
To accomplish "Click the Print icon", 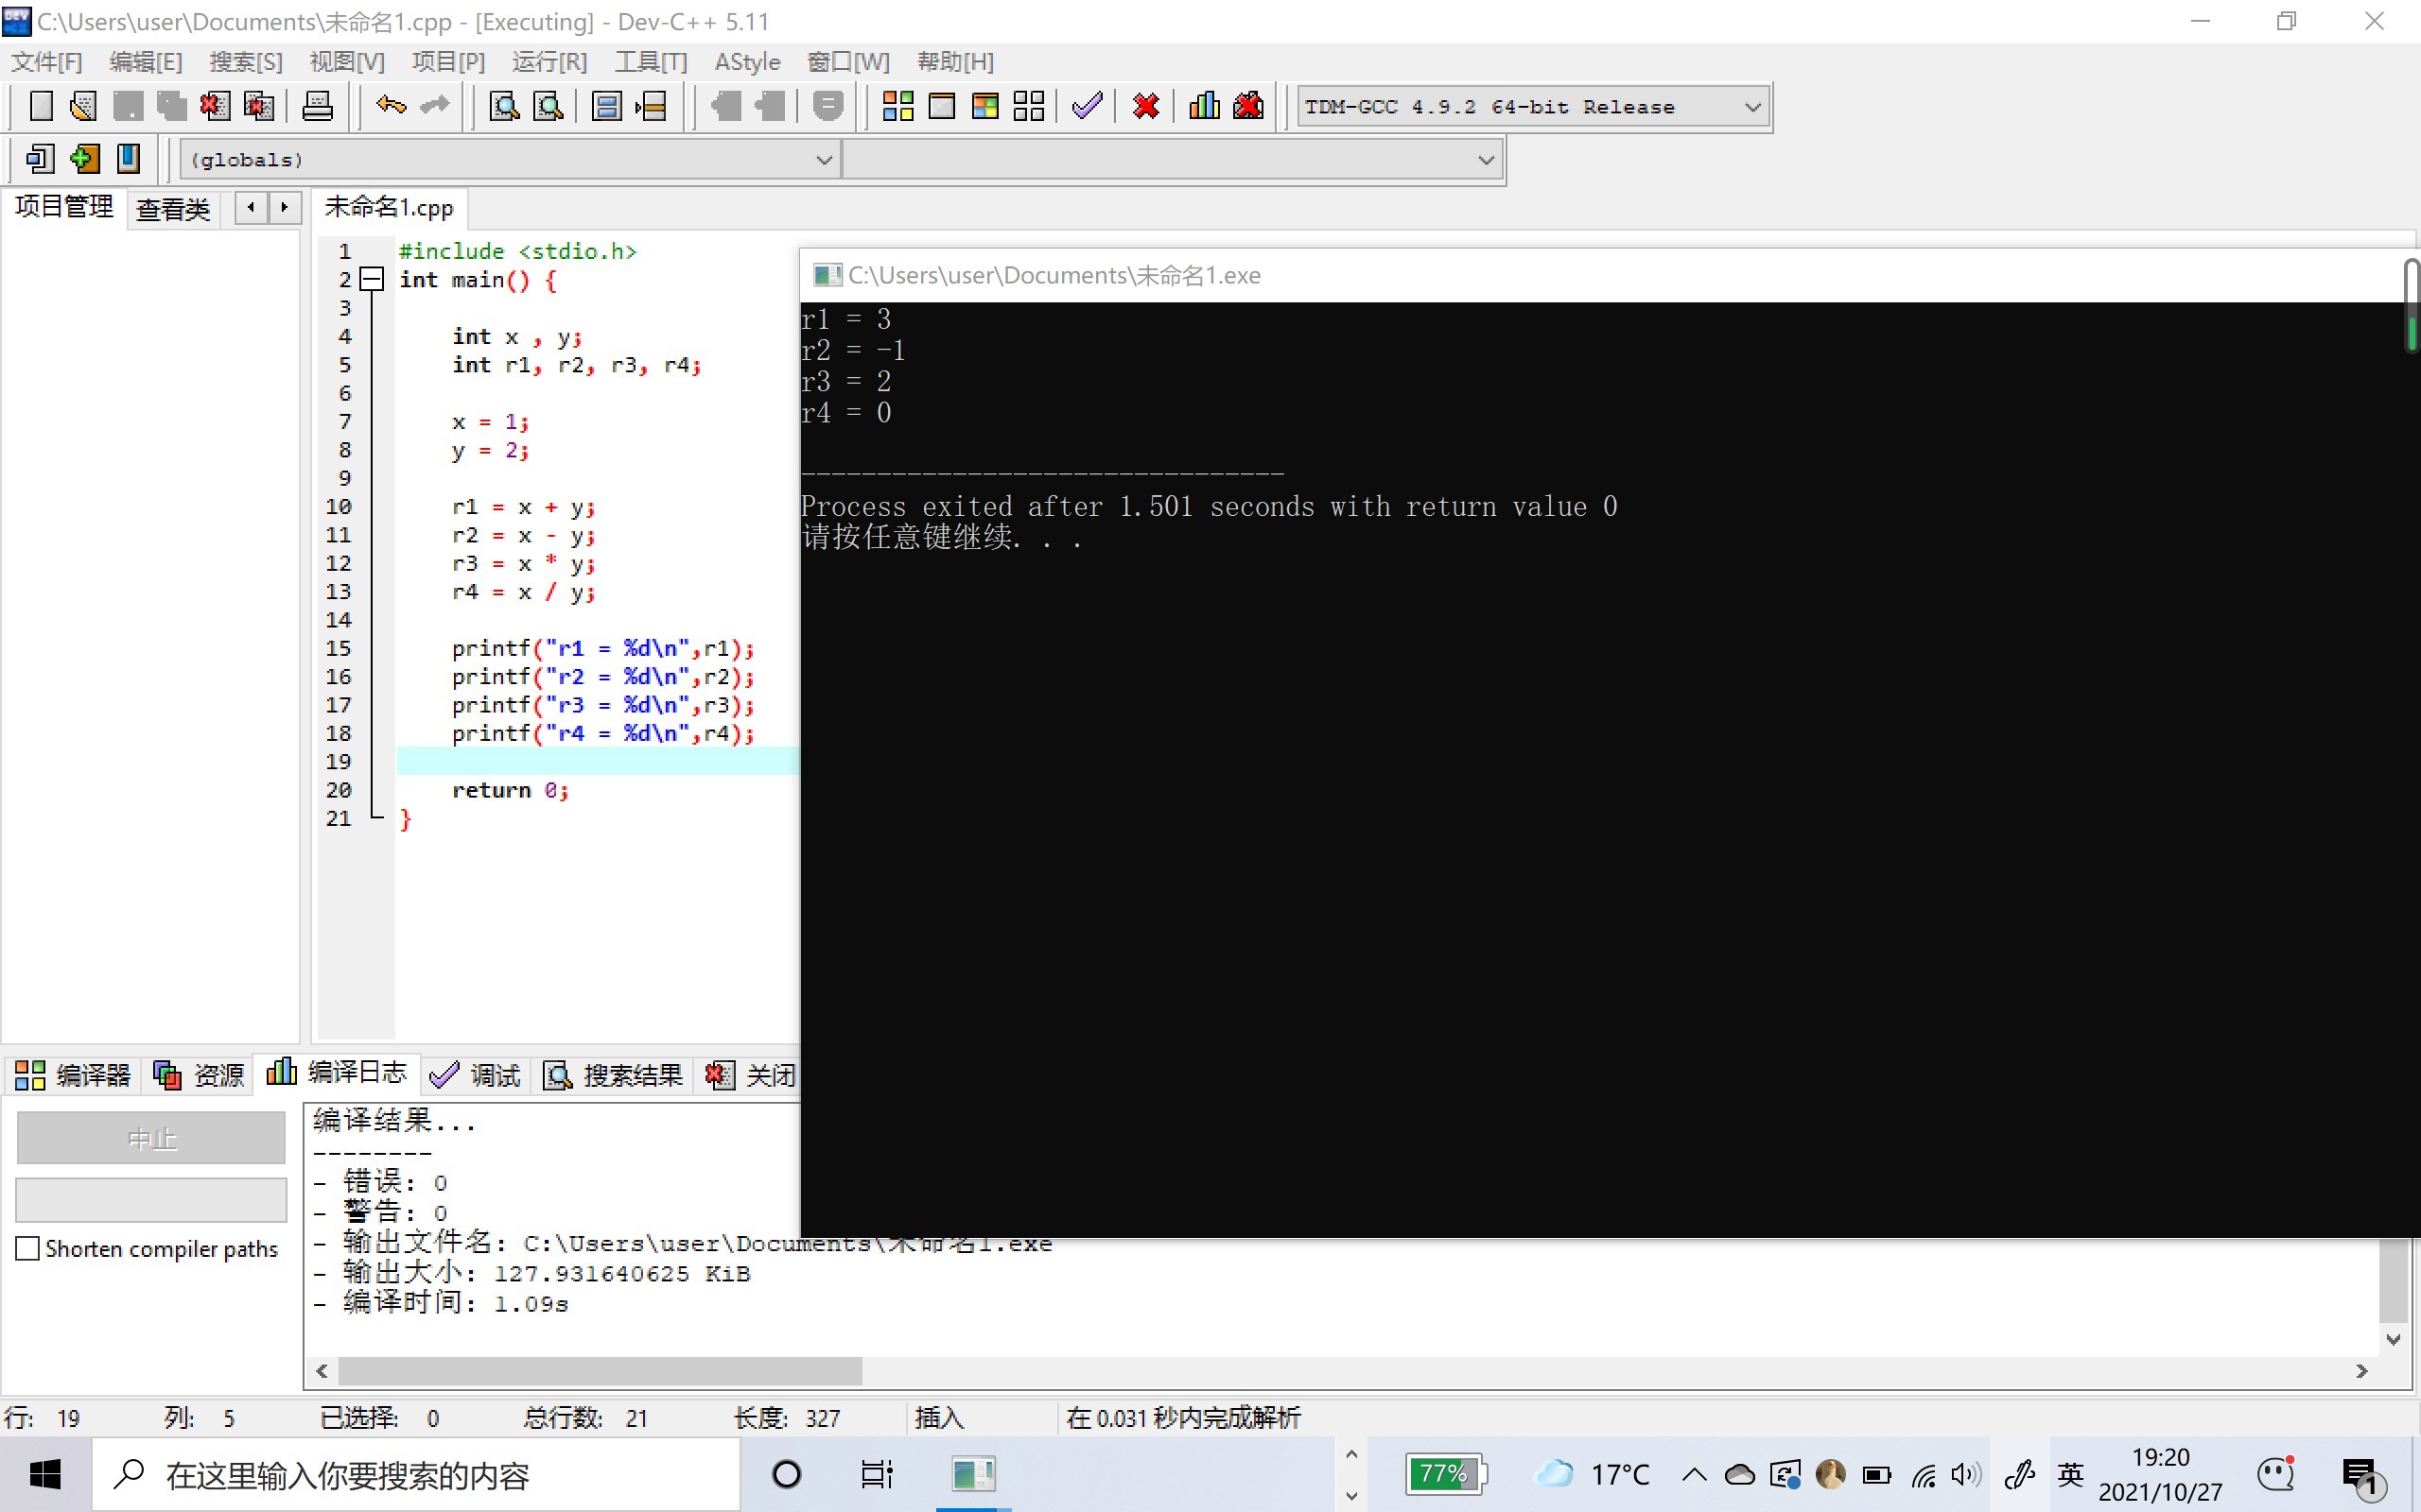I will coord(317,106).
